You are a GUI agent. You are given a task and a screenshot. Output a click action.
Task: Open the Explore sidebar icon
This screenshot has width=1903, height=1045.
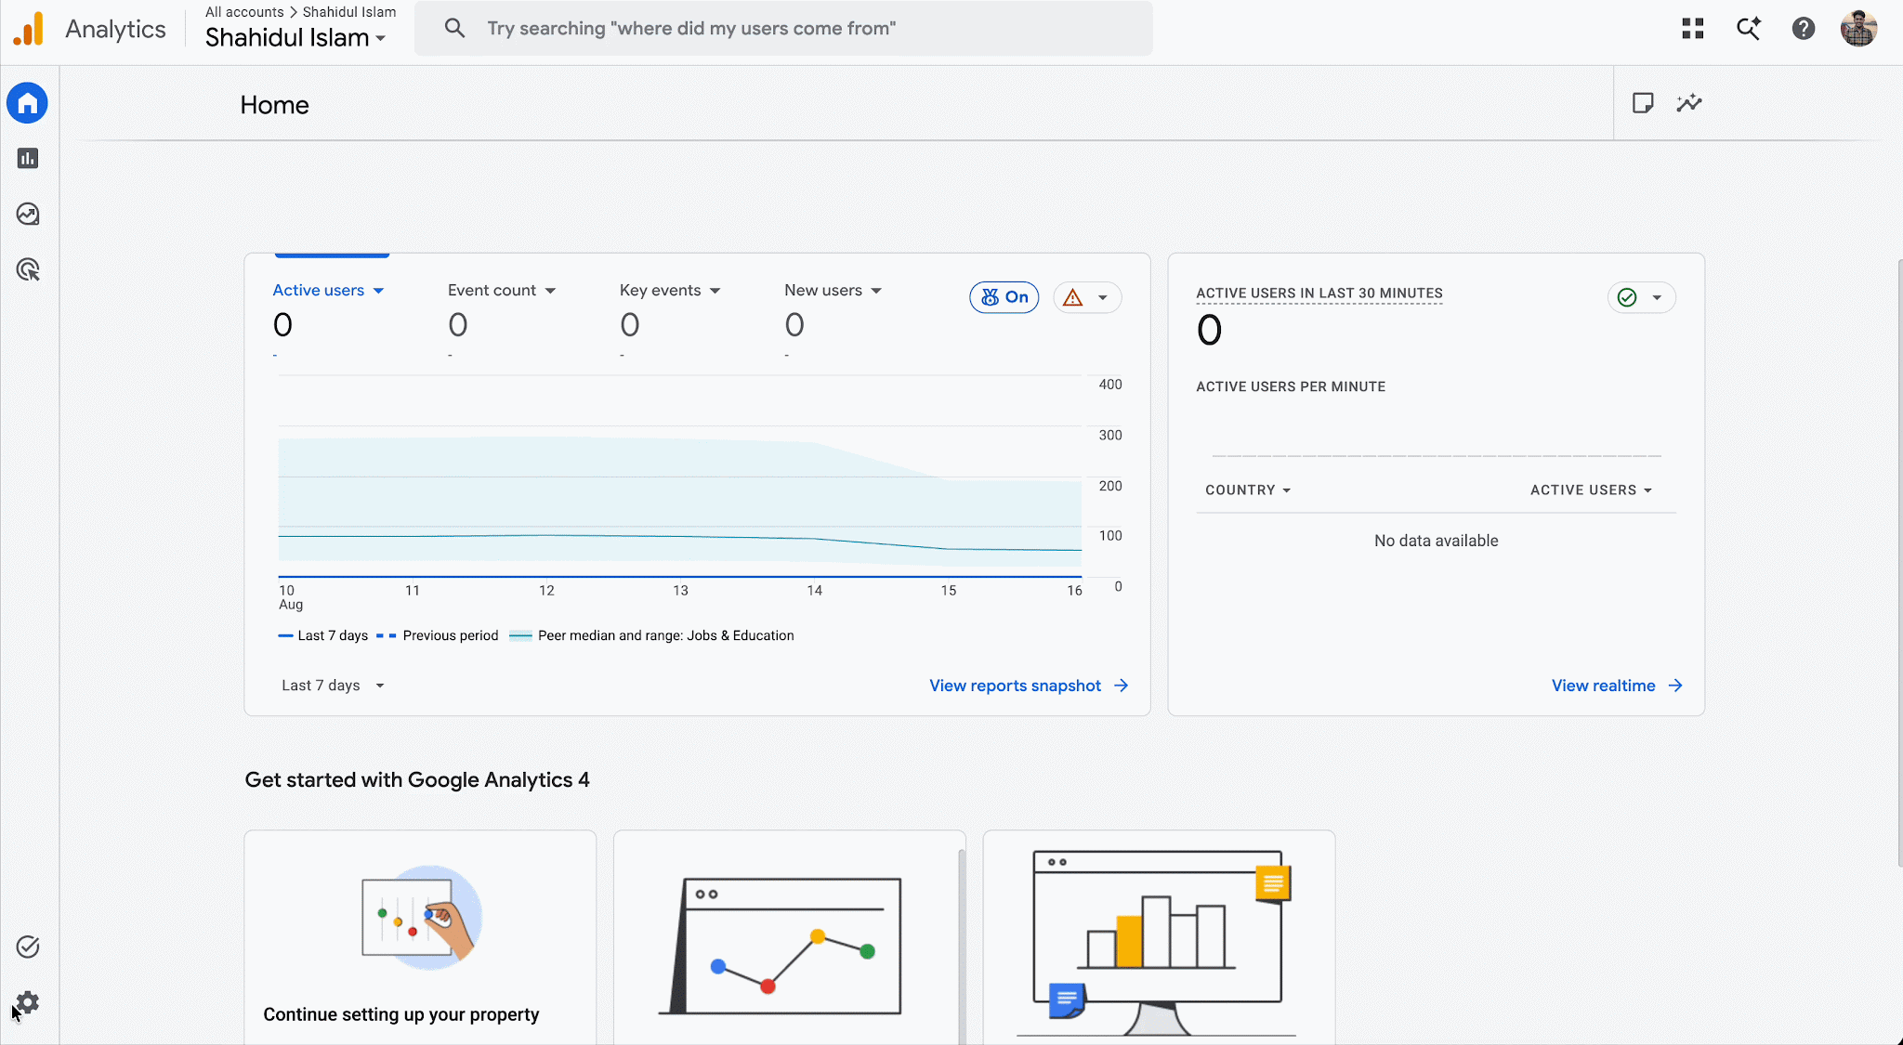[28, 215]
